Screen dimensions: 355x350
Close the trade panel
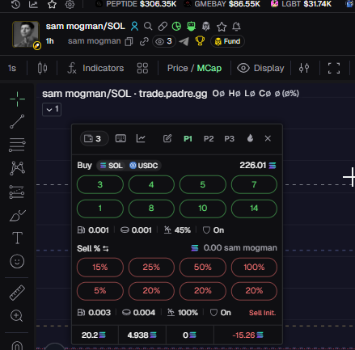point(268,138)
